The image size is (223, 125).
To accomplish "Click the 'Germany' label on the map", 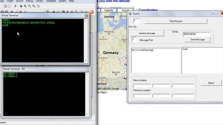I will point(111,53).
